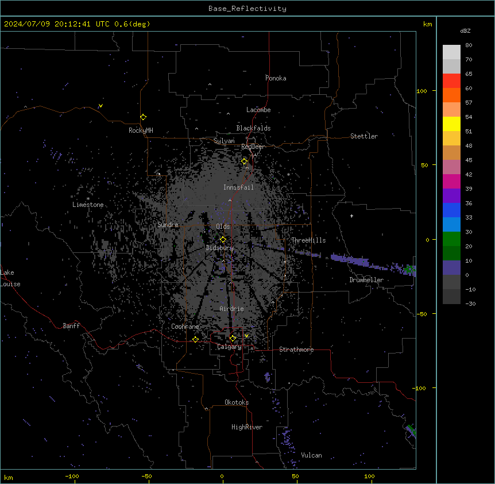Screen dimensions: 495x484
Task: Click the Banff town label
Action: point(71,326)
